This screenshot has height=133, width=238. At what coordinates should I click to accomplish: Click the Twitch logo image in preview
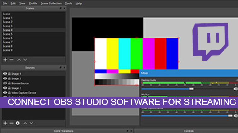(210, 42)
